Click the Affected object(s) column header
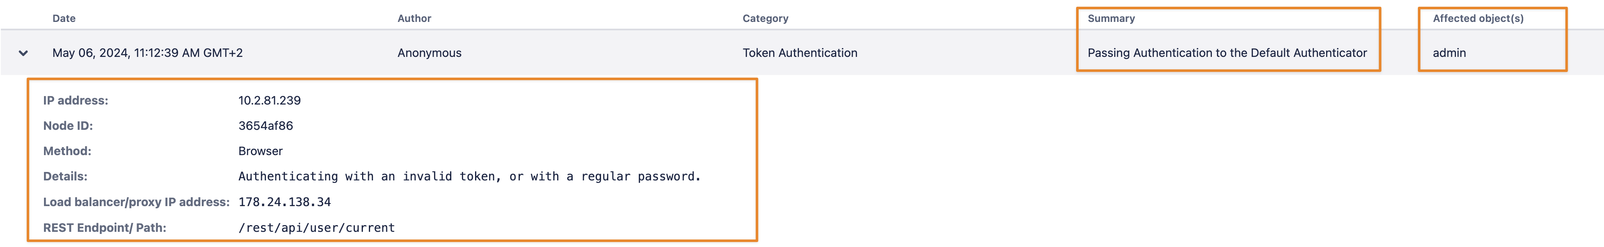This screenshot has width=1604, height=247. pyautogui.click(x=1478, y=19)
